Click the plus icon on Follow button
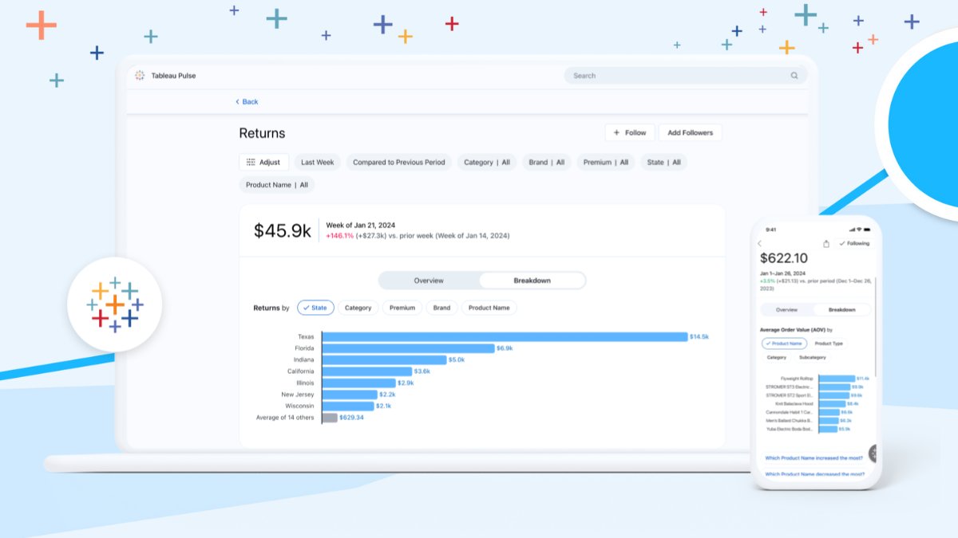Image resolution: width=958 pixels, height=538 pixels. (616, 132)
